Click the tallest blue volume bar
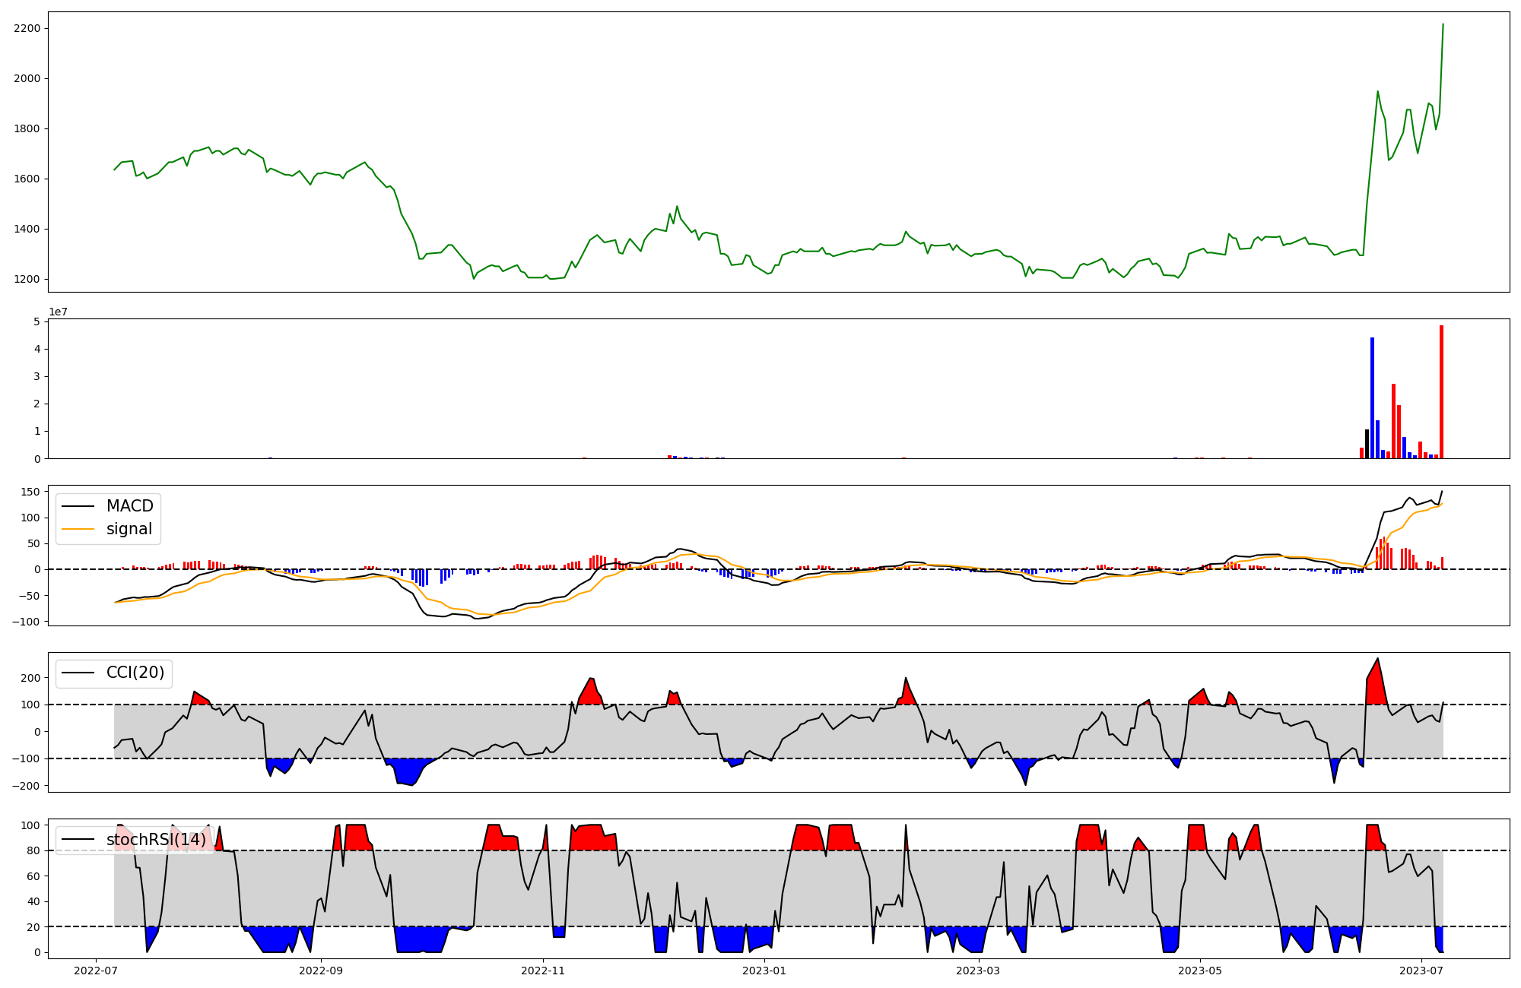 point(1372,397)
